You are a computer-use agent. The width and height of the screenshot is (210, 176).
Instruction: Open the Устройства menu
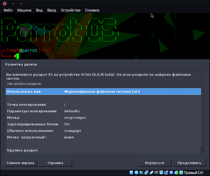(71, 10)
